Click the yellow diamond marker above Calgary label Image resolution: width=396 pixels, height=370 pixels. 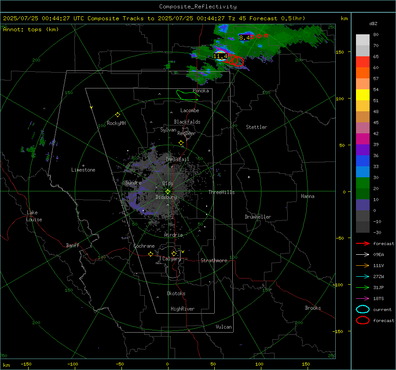pyautogui.click(x=174, y=253)
